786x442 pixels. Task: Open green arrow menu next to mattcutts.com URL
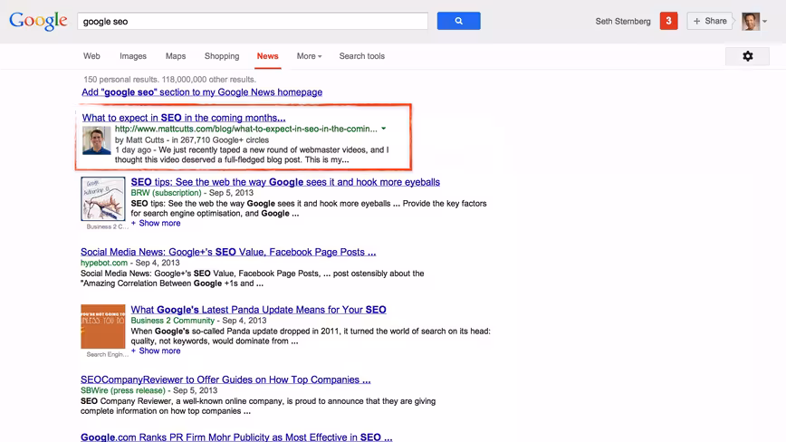[x=383, y=129]
